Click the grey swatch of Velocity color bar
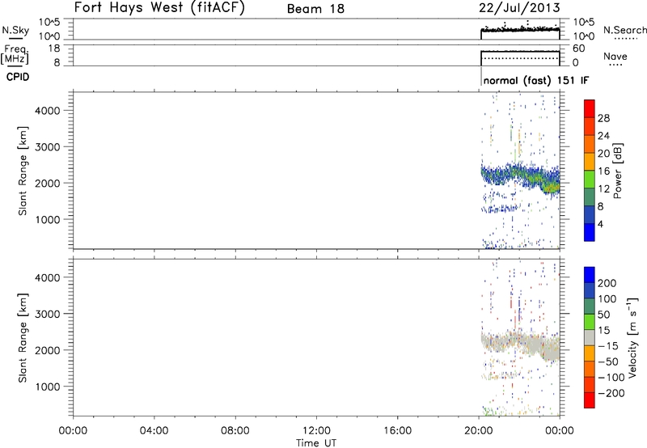Viewport: 647px width, 448px height. (590, 337)
